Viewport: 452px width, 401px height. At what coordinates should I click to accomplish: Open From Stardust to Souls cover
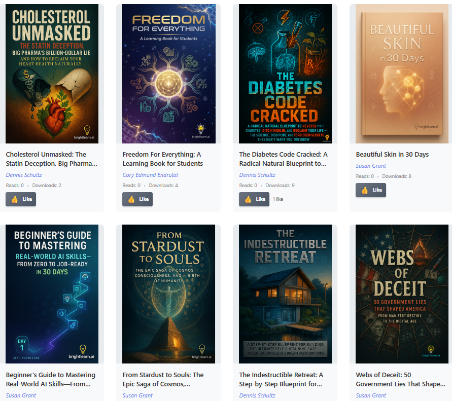click(168, 294)
